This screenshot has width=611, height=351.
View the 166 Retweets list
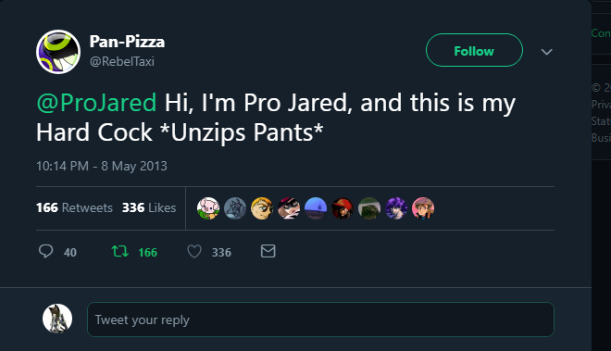[x=74, y=207]
